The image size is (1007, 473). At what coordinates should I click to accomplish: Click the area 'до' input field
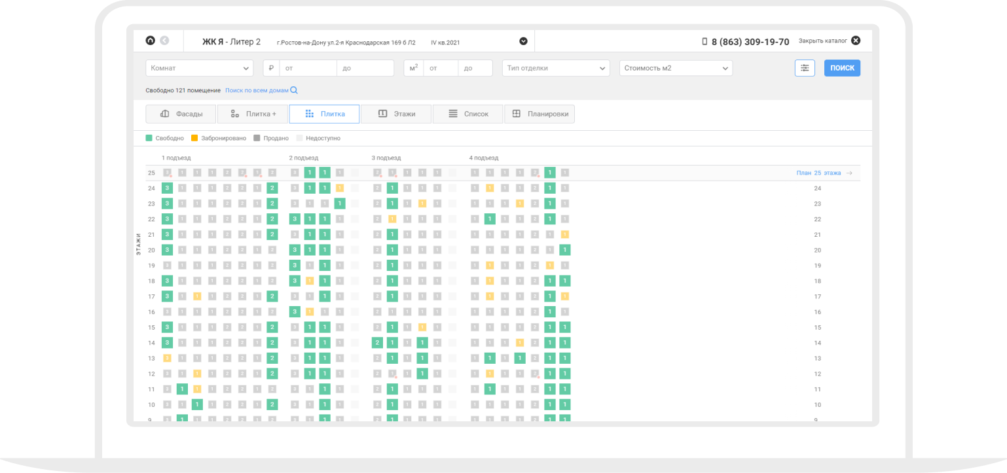pyautogui.click(x=475, y=68)
